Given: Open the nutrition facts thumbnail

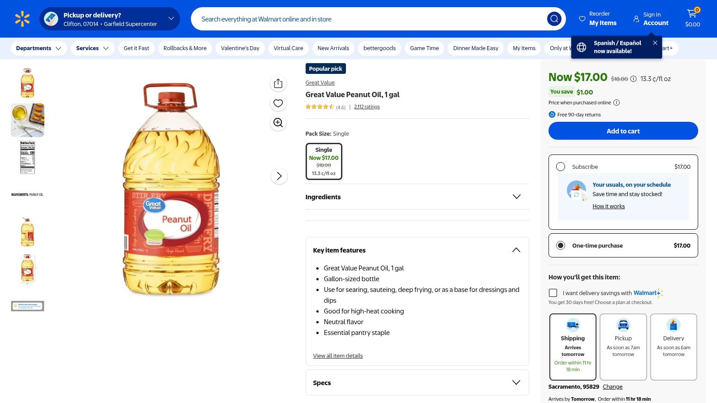Looking at the screenshot, I should 27,157.
